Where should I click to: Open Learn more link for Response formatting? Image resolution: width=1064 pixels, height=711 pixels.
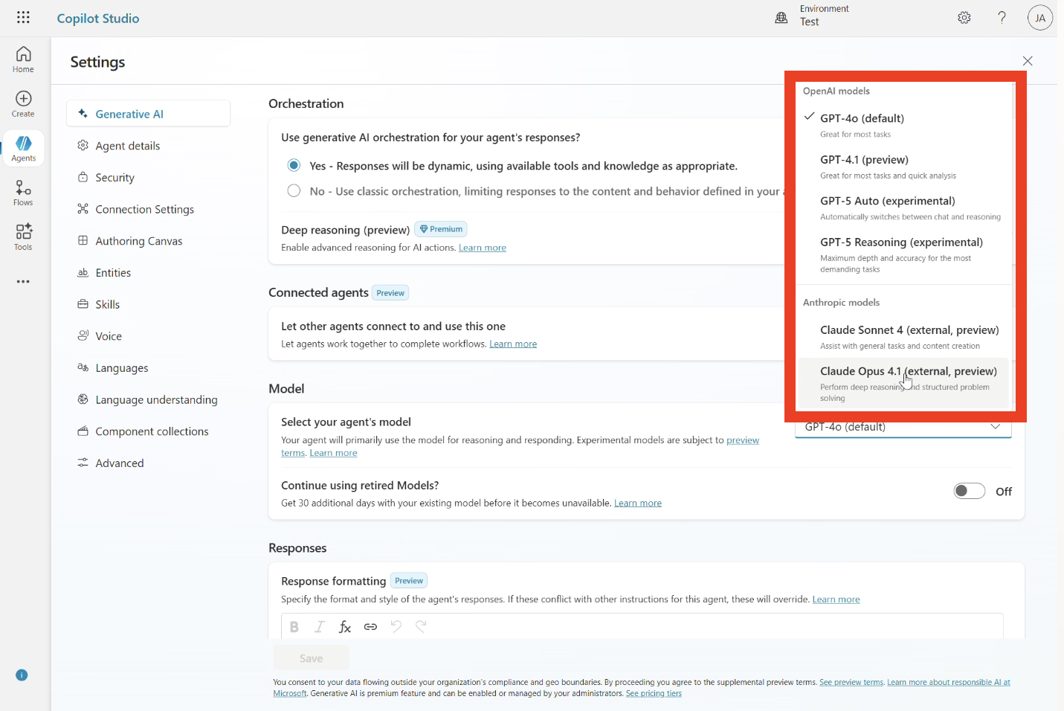click(836, 599)
